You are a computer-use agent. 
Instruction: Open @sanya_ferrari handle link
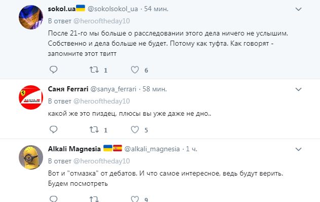[x=113, y=89]
